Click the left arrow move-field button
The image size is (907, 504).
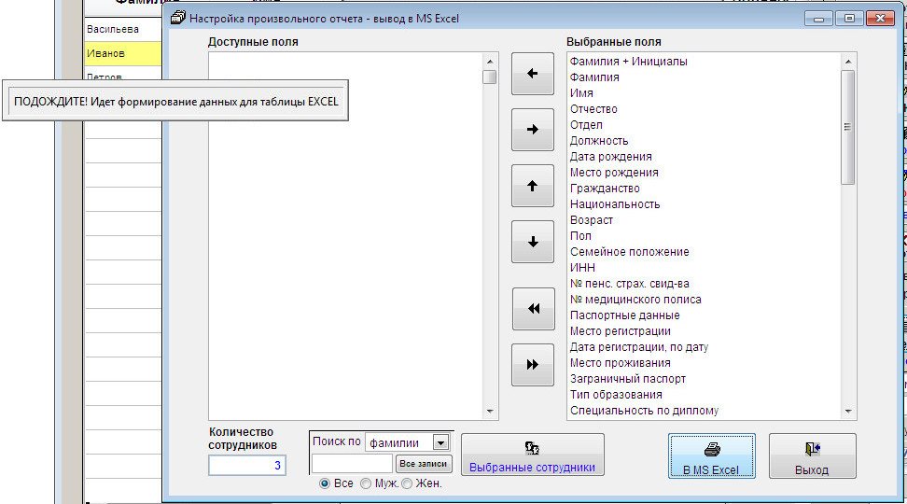pos(533,74)
